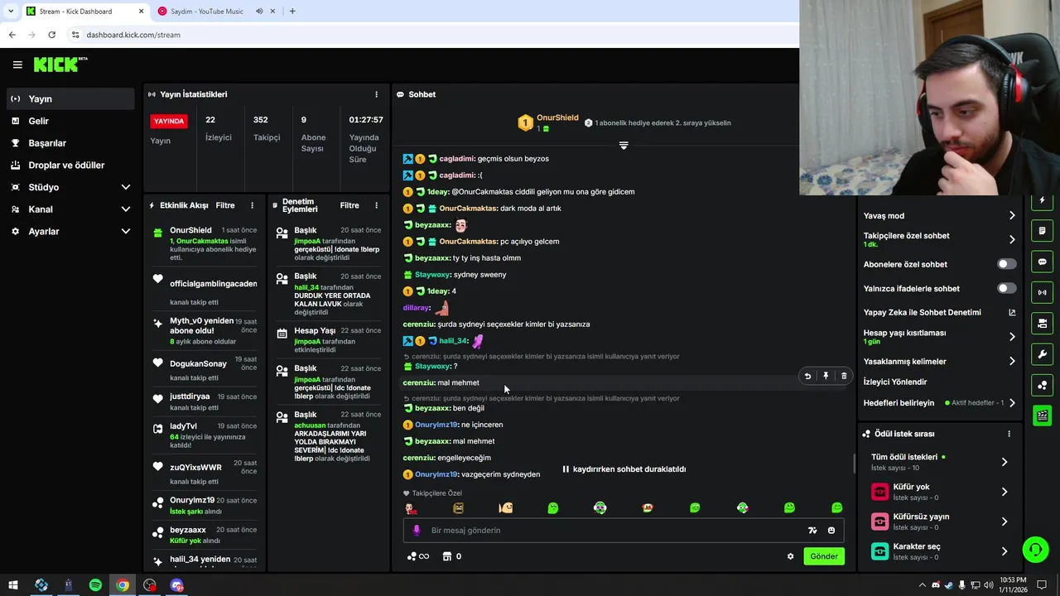1060x596 pixels.
Task: Pin the hovered 'mal mehmet' message
Action: click(826, 376)
